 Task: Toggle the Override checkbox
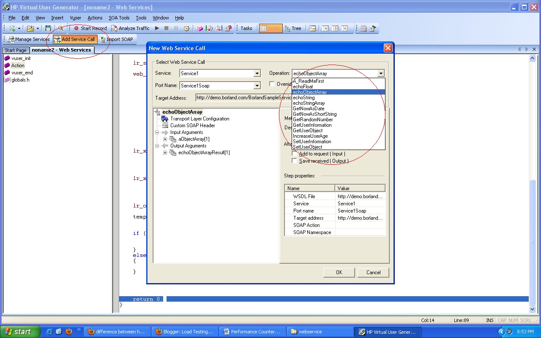[272, 84]
